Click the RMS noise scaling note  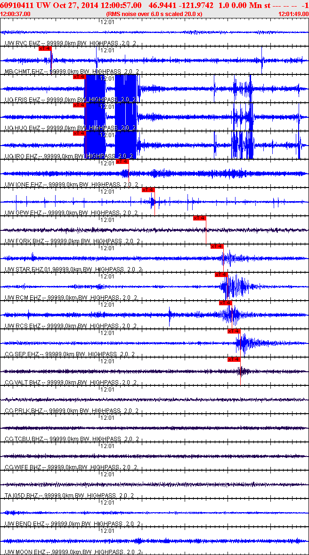154,14
